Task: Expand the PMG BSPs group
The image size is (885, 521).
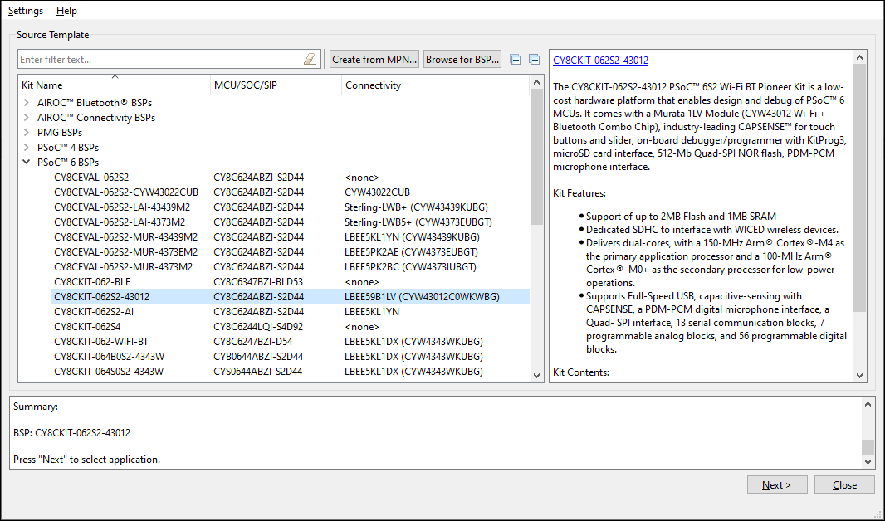Action: [x=27, y=132]
